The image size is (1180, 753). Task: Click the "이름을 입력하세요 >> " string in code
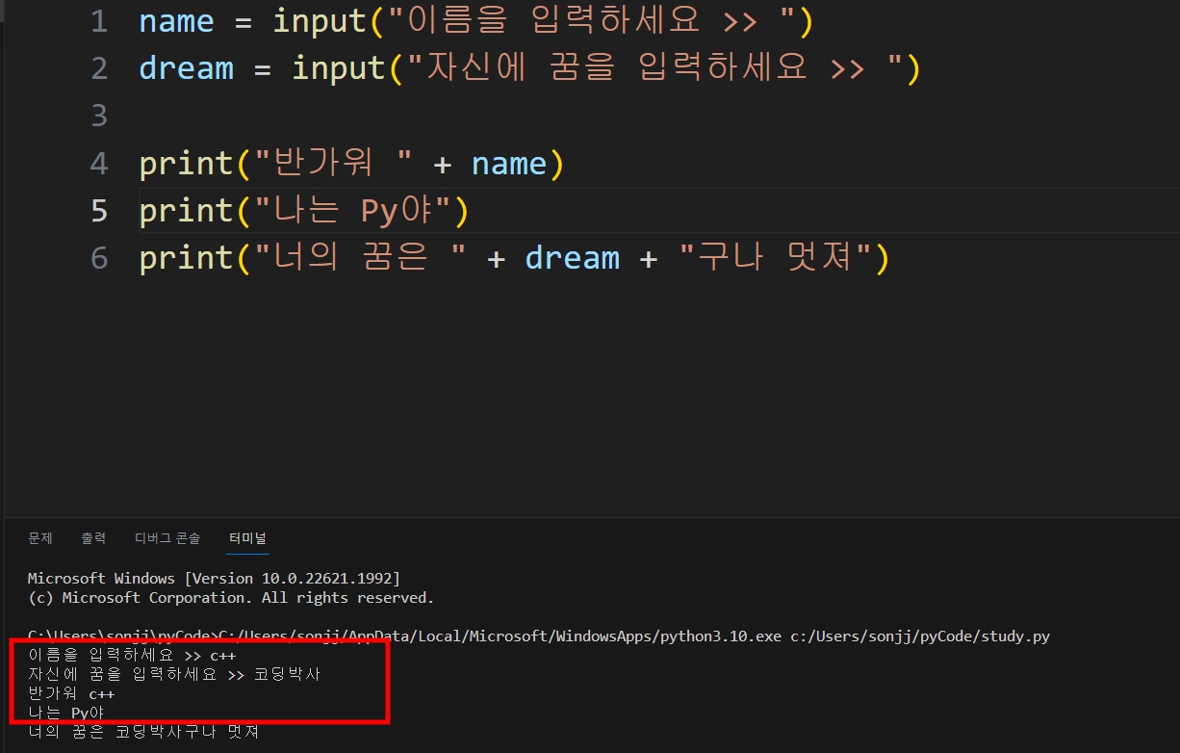pos(590,22)
